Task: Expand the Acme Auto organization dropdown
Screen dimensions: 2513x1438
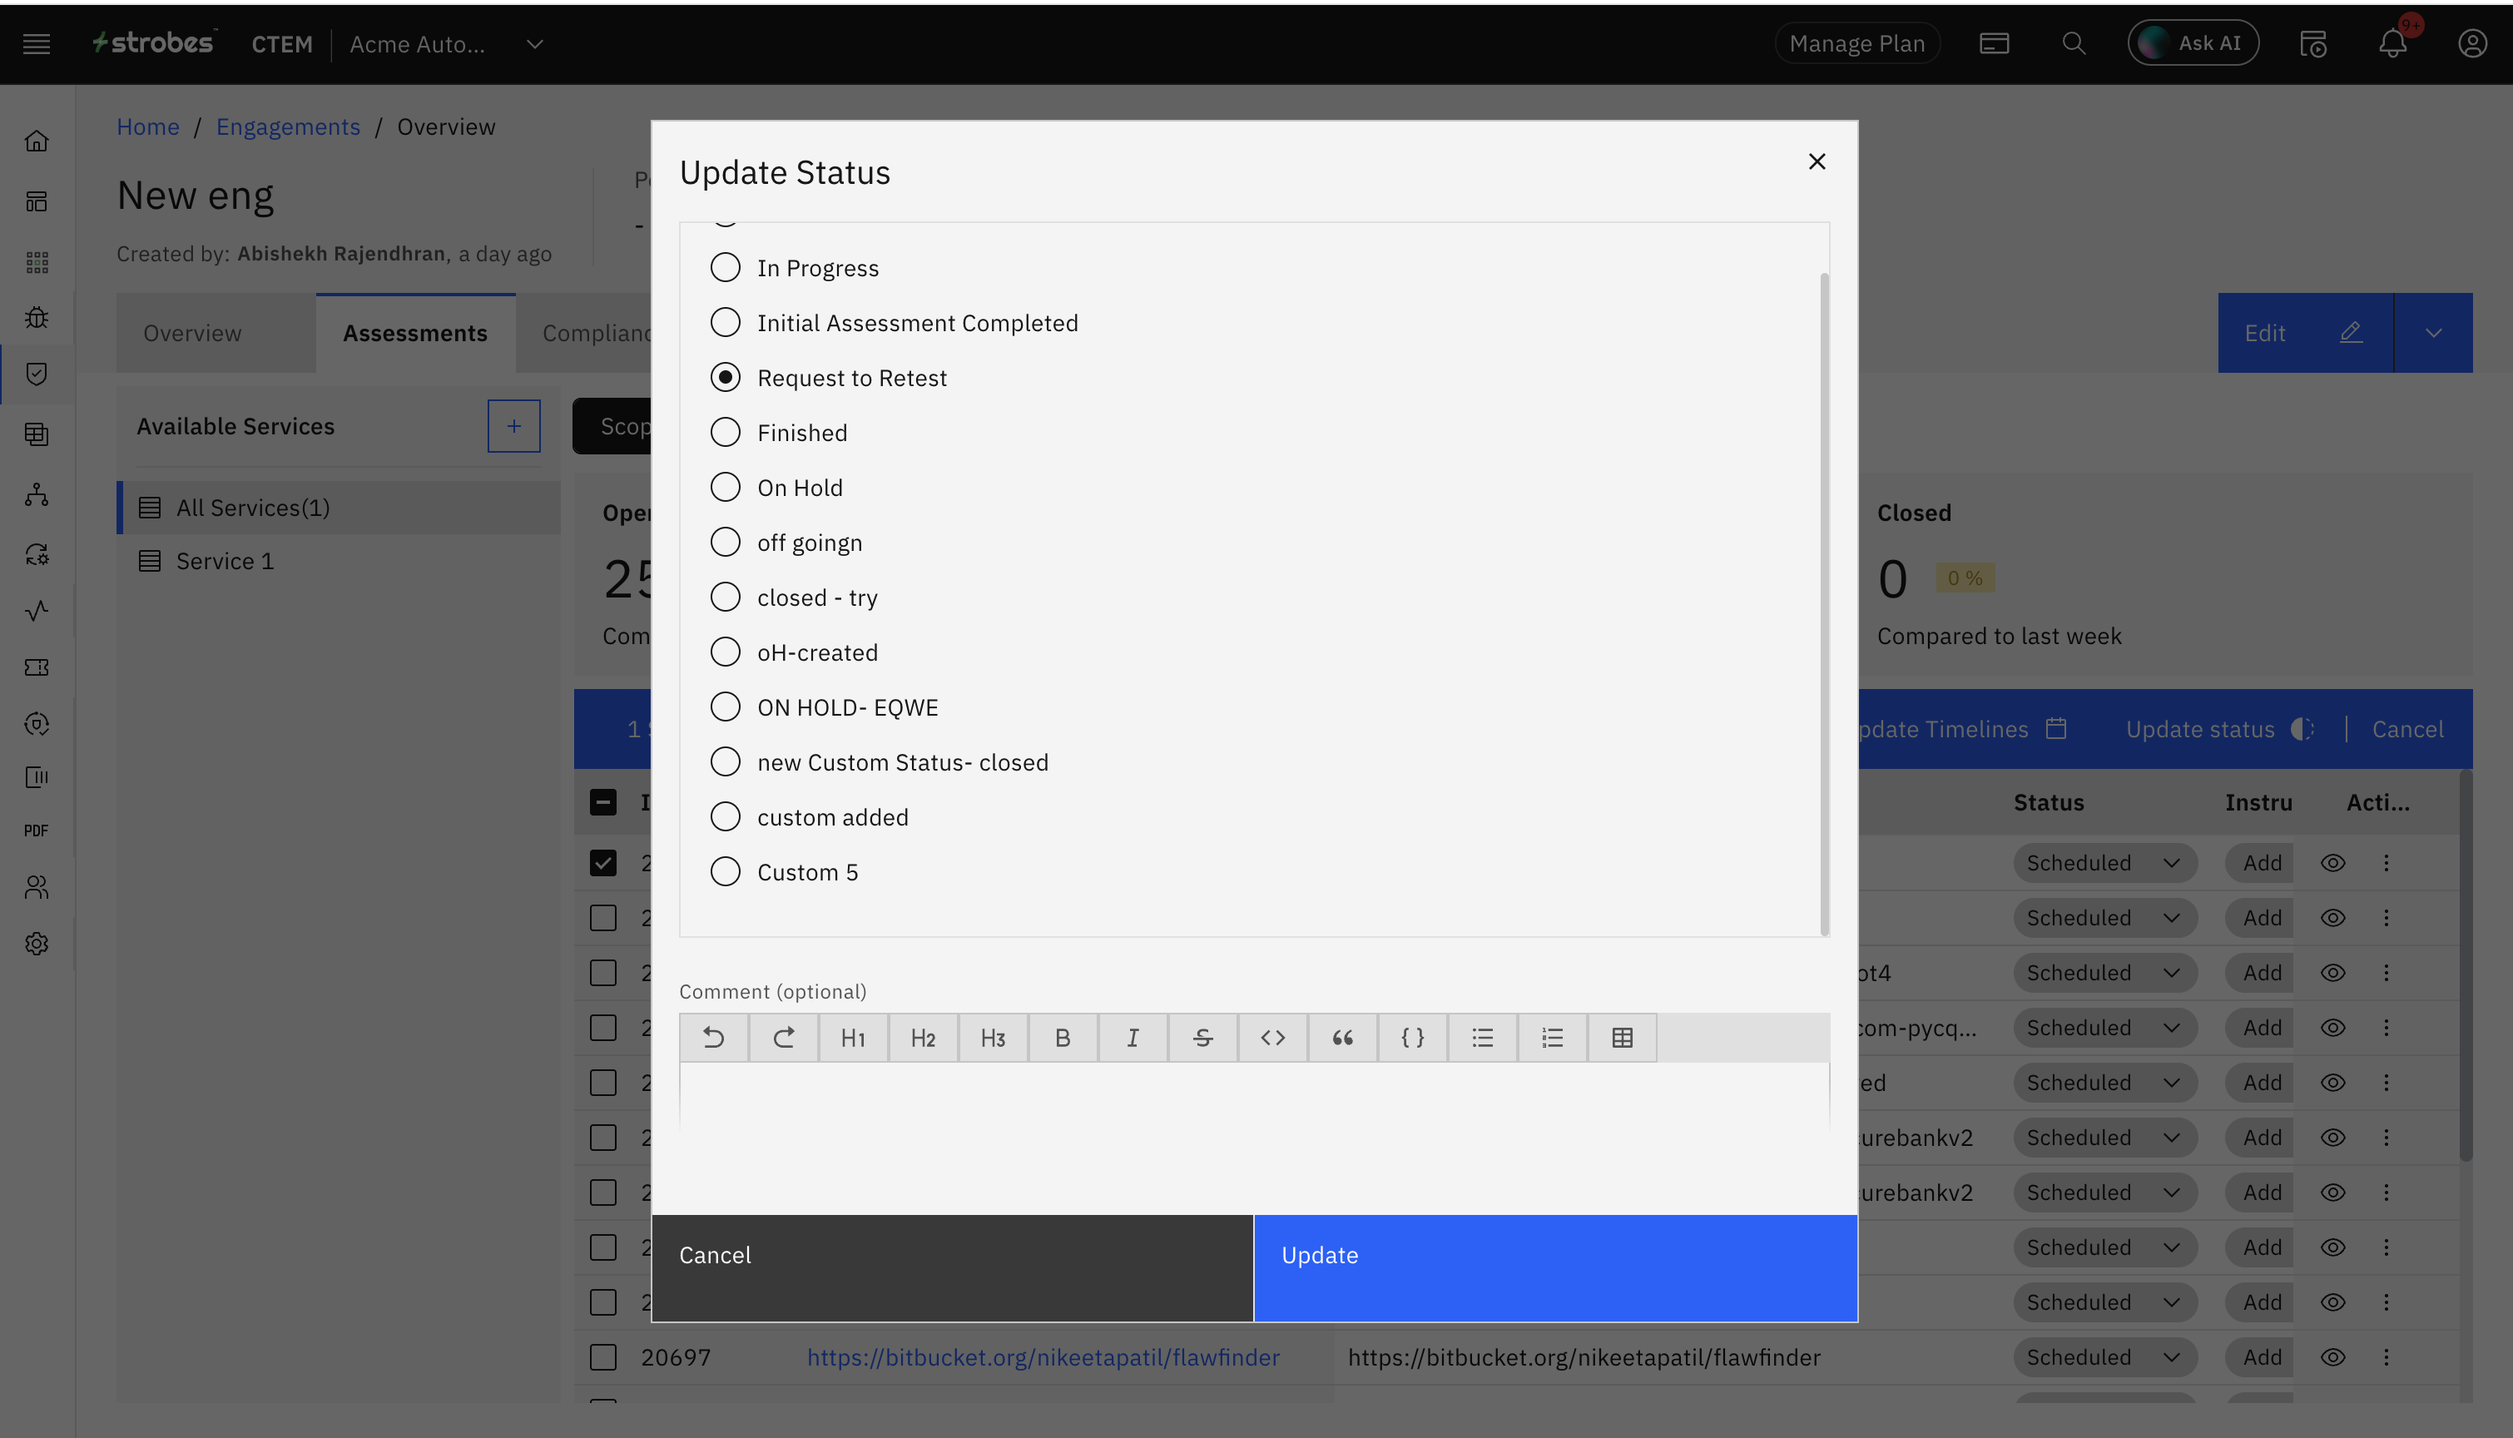Action: coord(534,43)
